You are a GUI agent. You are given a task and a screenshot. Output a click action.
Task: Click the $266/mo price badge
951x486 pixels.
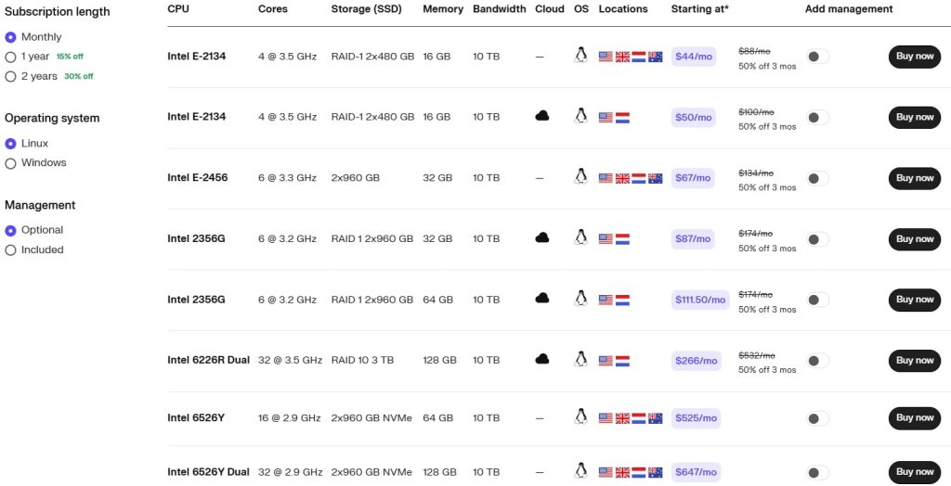click(696, 361)
